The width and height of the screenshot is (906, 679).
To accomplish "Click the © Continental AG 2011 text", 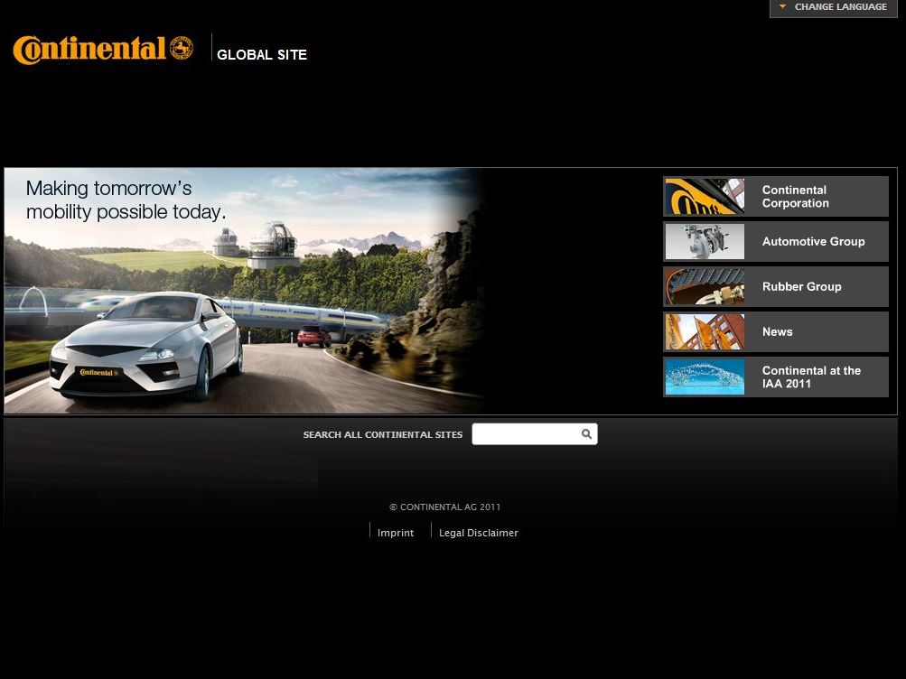I will (x=445, y=507).
